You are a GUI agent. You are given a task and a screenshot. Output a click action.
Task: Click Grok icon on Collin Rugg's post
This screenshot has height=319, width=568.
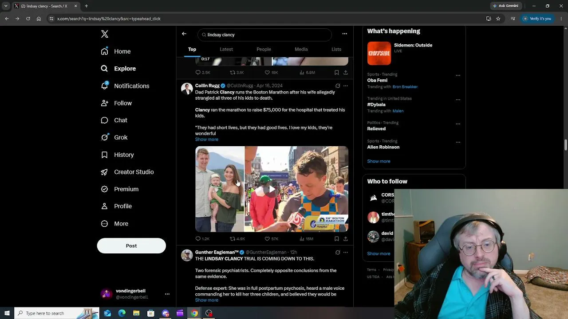[338, 86]
